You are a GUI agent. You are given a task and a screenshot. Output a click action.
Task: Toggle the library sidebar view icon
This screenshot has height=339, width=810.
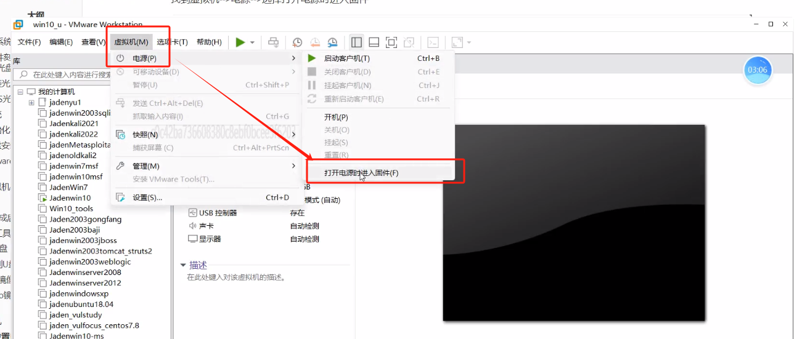pos(356,42)
